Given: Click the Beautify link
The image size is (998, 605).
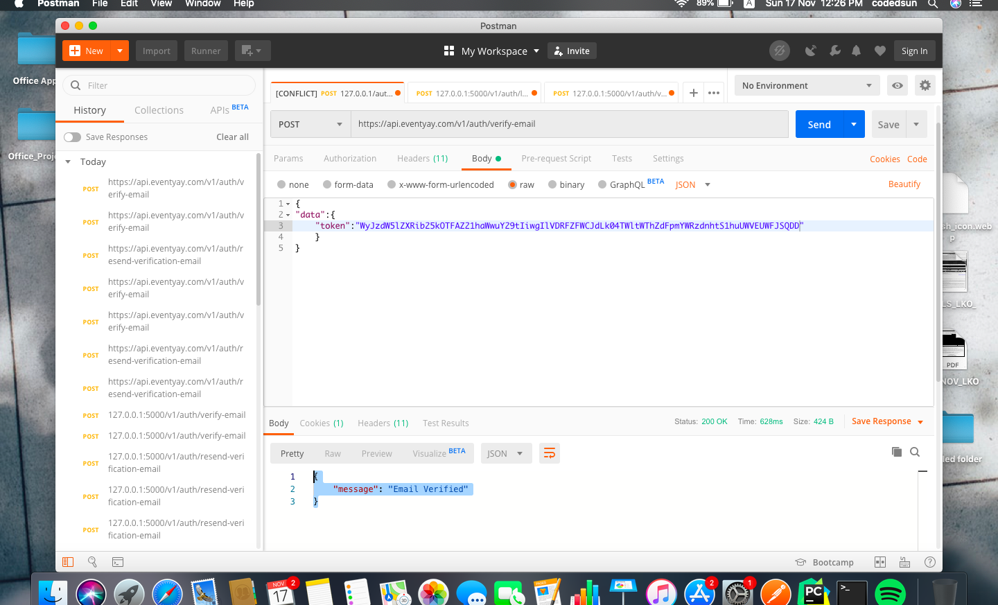Looking at the screenshot, I should pyautogui.click(x=904, y=184).
